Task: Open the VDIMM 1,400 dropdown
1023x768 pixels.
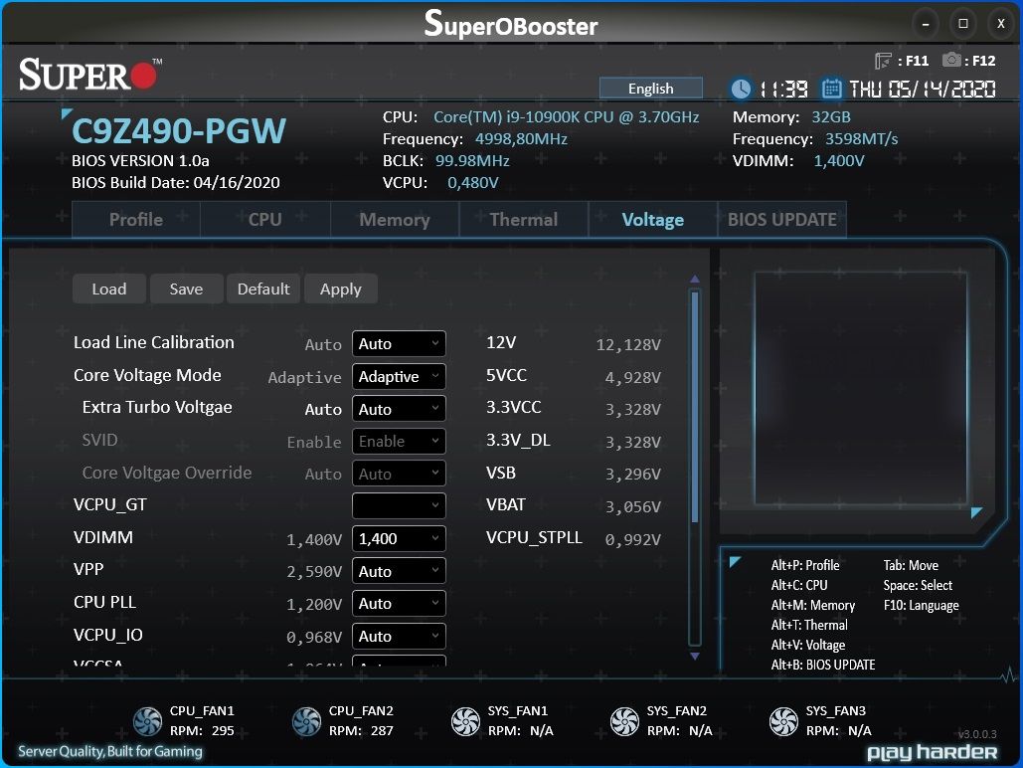Action: coord(399,539)
